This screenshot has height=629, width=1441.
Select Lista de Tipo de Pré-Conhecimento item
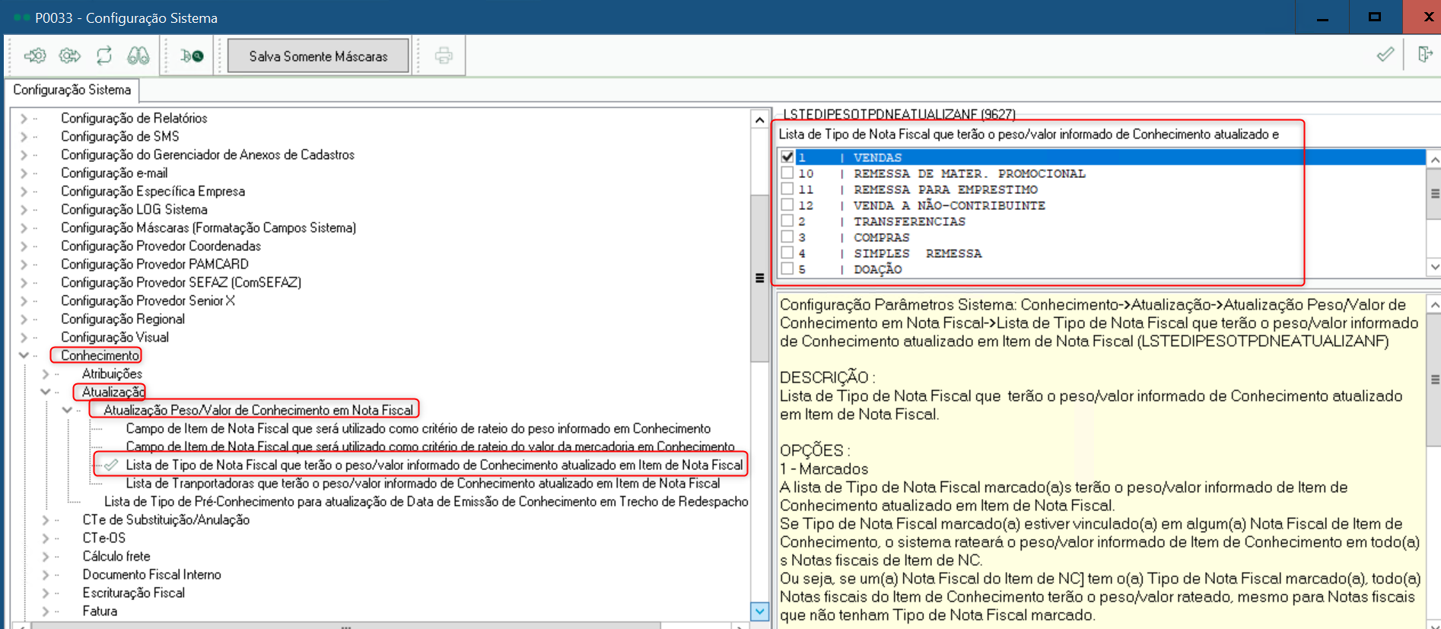[x=426, y=501]
